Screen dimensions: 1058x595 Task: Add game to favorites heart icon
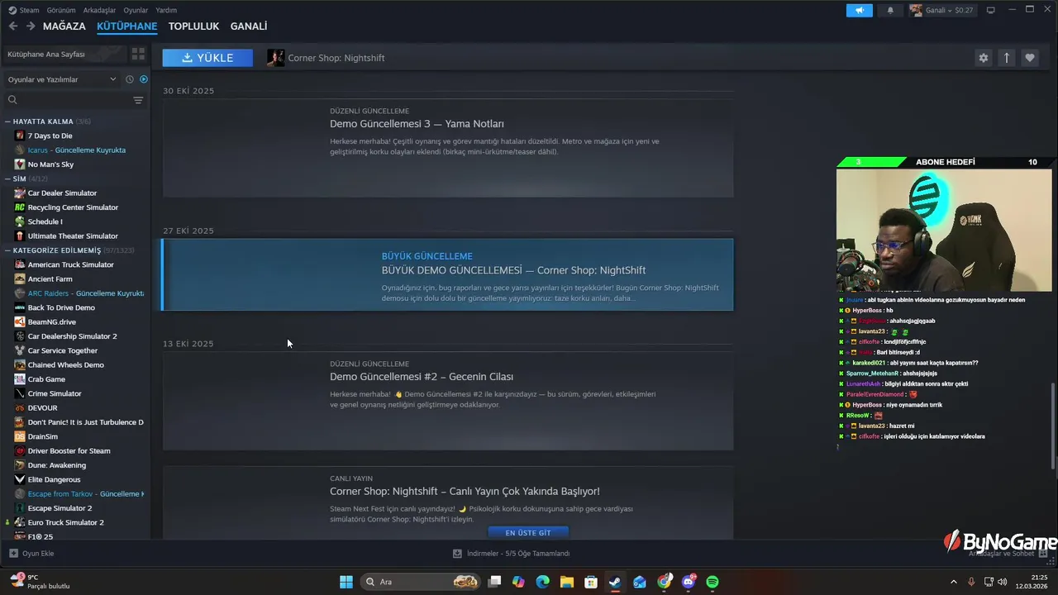[x=1030, y=58]
